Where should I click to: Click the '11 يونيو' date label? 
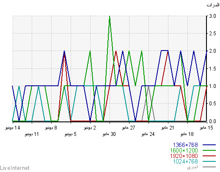pyautogui.click(x=32, y=134)
